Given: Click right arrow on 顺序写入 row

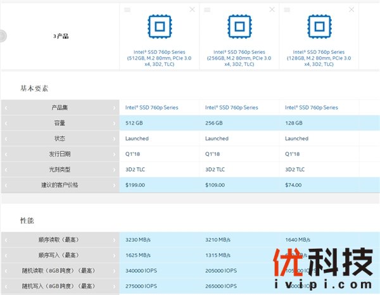Looking at the screenshot, I should coord(115,256).
